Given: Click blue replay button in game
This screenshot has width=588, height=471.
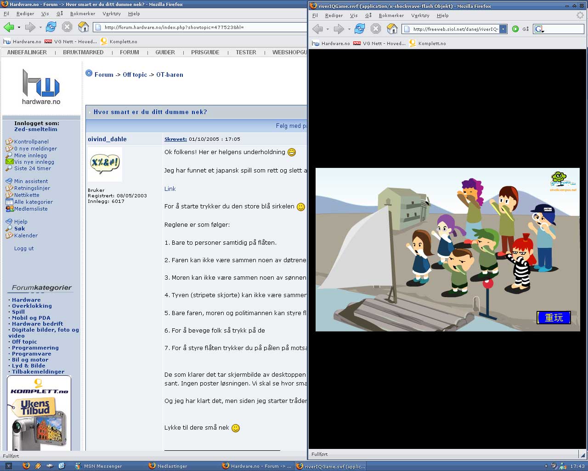Looking at the screenshot, I should point(554,317).
